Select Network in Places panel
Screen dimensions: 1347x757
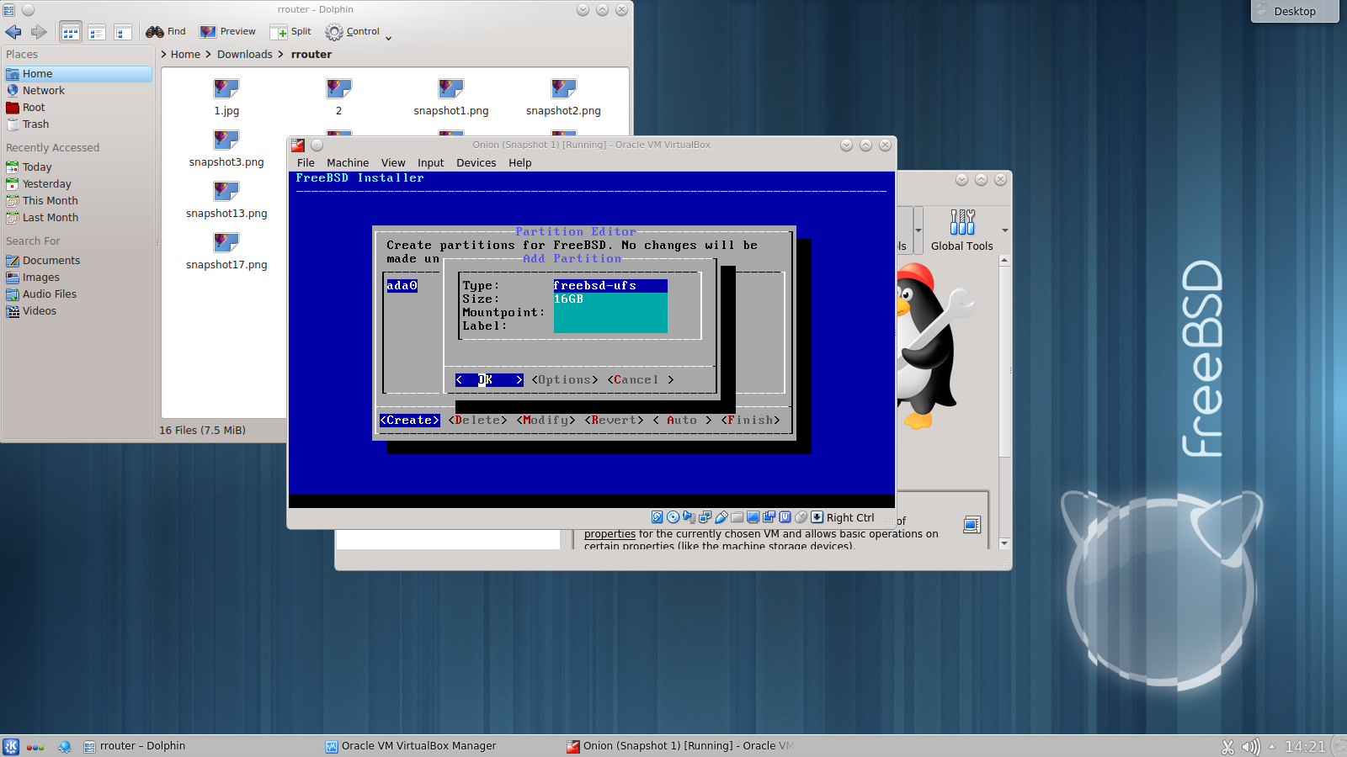click(77, 91)
